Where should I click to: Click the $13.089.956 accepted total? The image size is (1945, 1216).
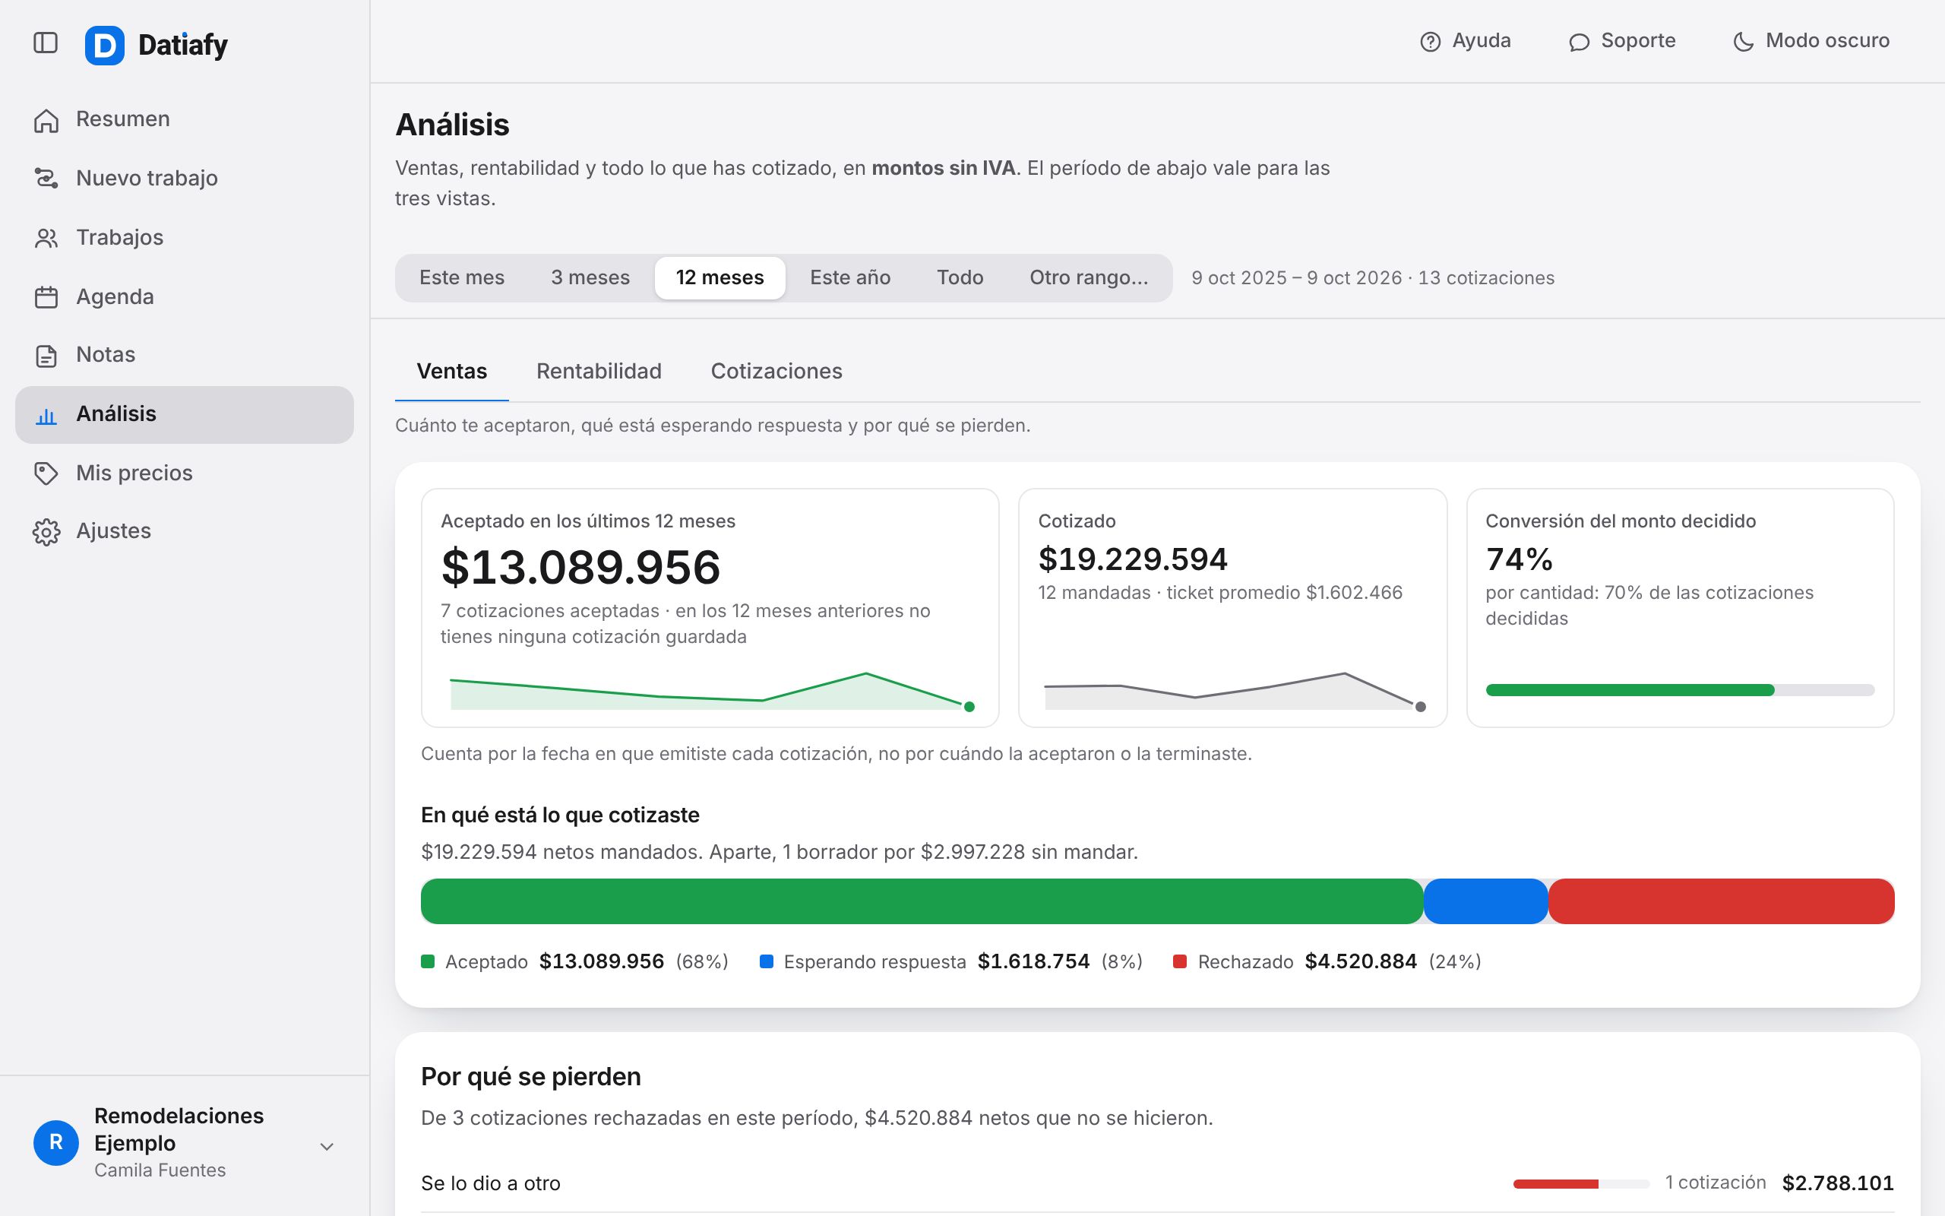pyautogui.click(x=580, y=567)
